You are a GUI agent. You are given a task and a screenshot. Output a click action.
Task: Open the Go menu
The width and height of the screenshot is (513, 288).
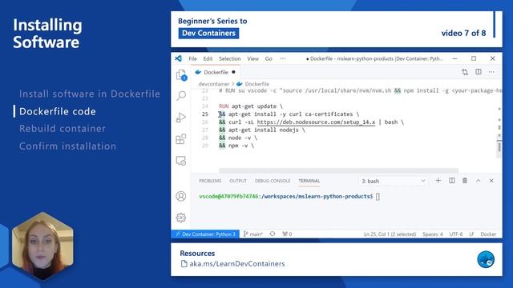point(269,58)
